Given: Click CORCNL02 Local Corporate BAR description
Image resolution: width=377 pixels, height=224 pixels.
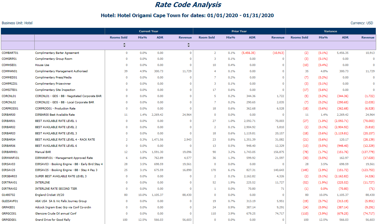Looking at the screenshot, I should click(65, 102).
